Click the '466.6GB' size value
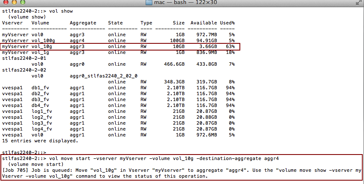The height and width of the screenshot is (184, 364). (174, 64)
